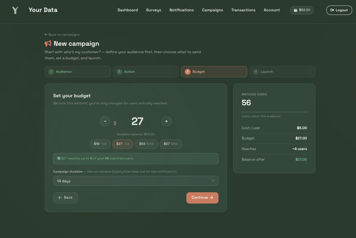The height and width of the screenshot is (238, 356).
Task: Edit the budget amount field showing 27
Action: [x=137, y=121]
